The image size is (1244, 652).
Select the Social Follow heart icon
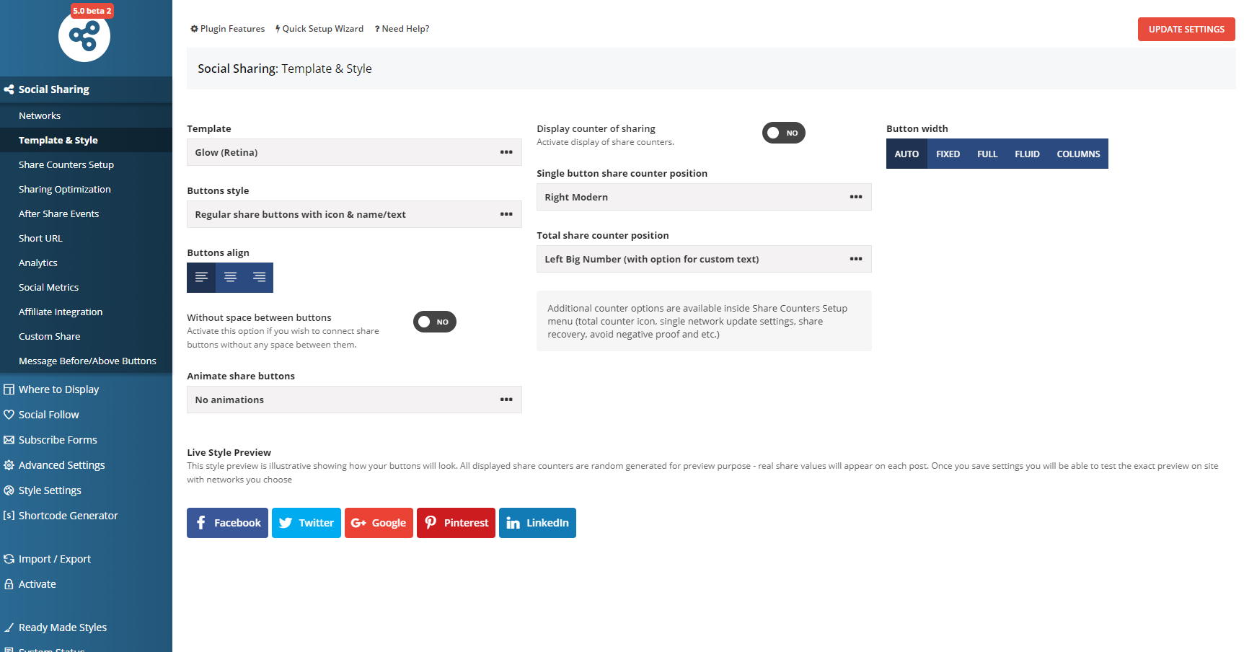[9, 414]
